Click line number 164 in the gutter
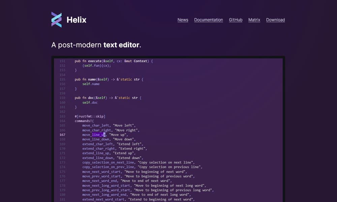The width and height of the screenshot is (337, 202). click(62, 121)
